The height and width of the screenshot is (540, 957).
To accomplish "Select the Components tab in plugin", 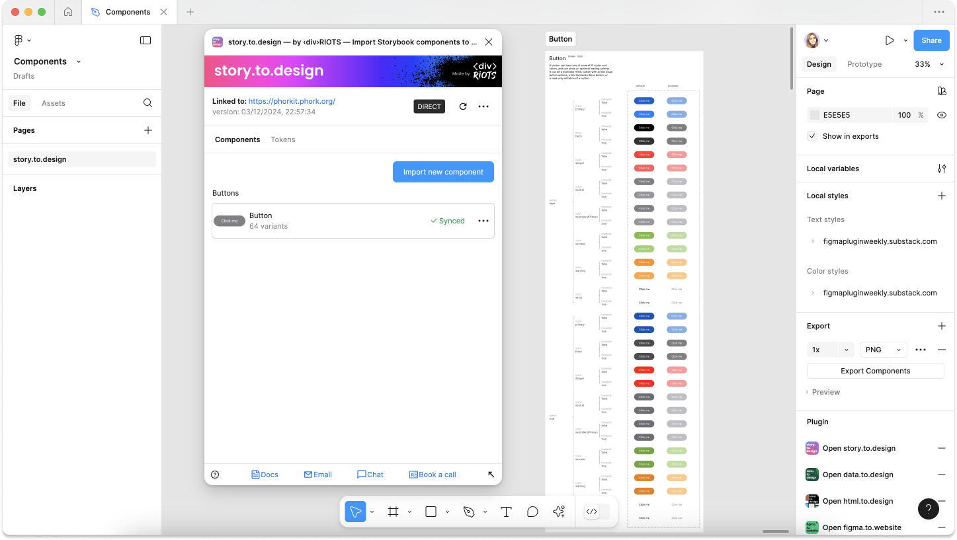I will [237, 139].
